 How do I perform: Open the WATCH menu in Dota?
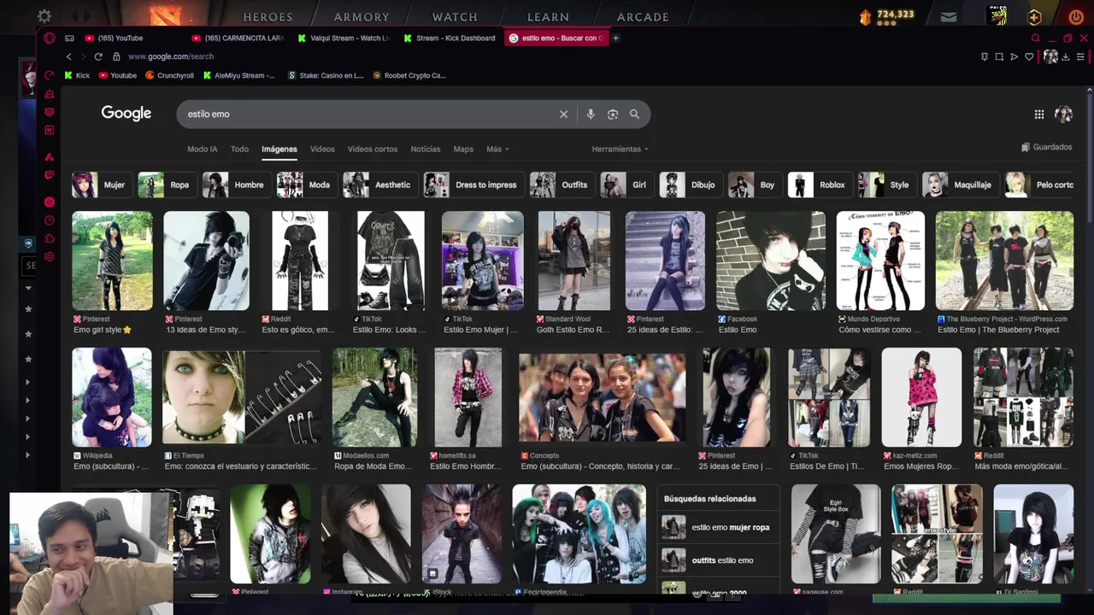455,17
